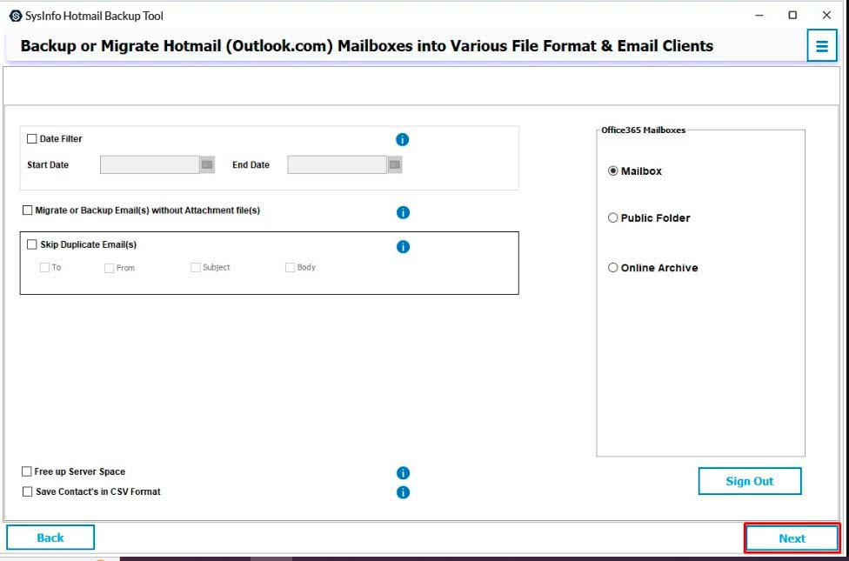
Task: Click info icon beside Migrate without Attachment option
Action: (403, 212)
